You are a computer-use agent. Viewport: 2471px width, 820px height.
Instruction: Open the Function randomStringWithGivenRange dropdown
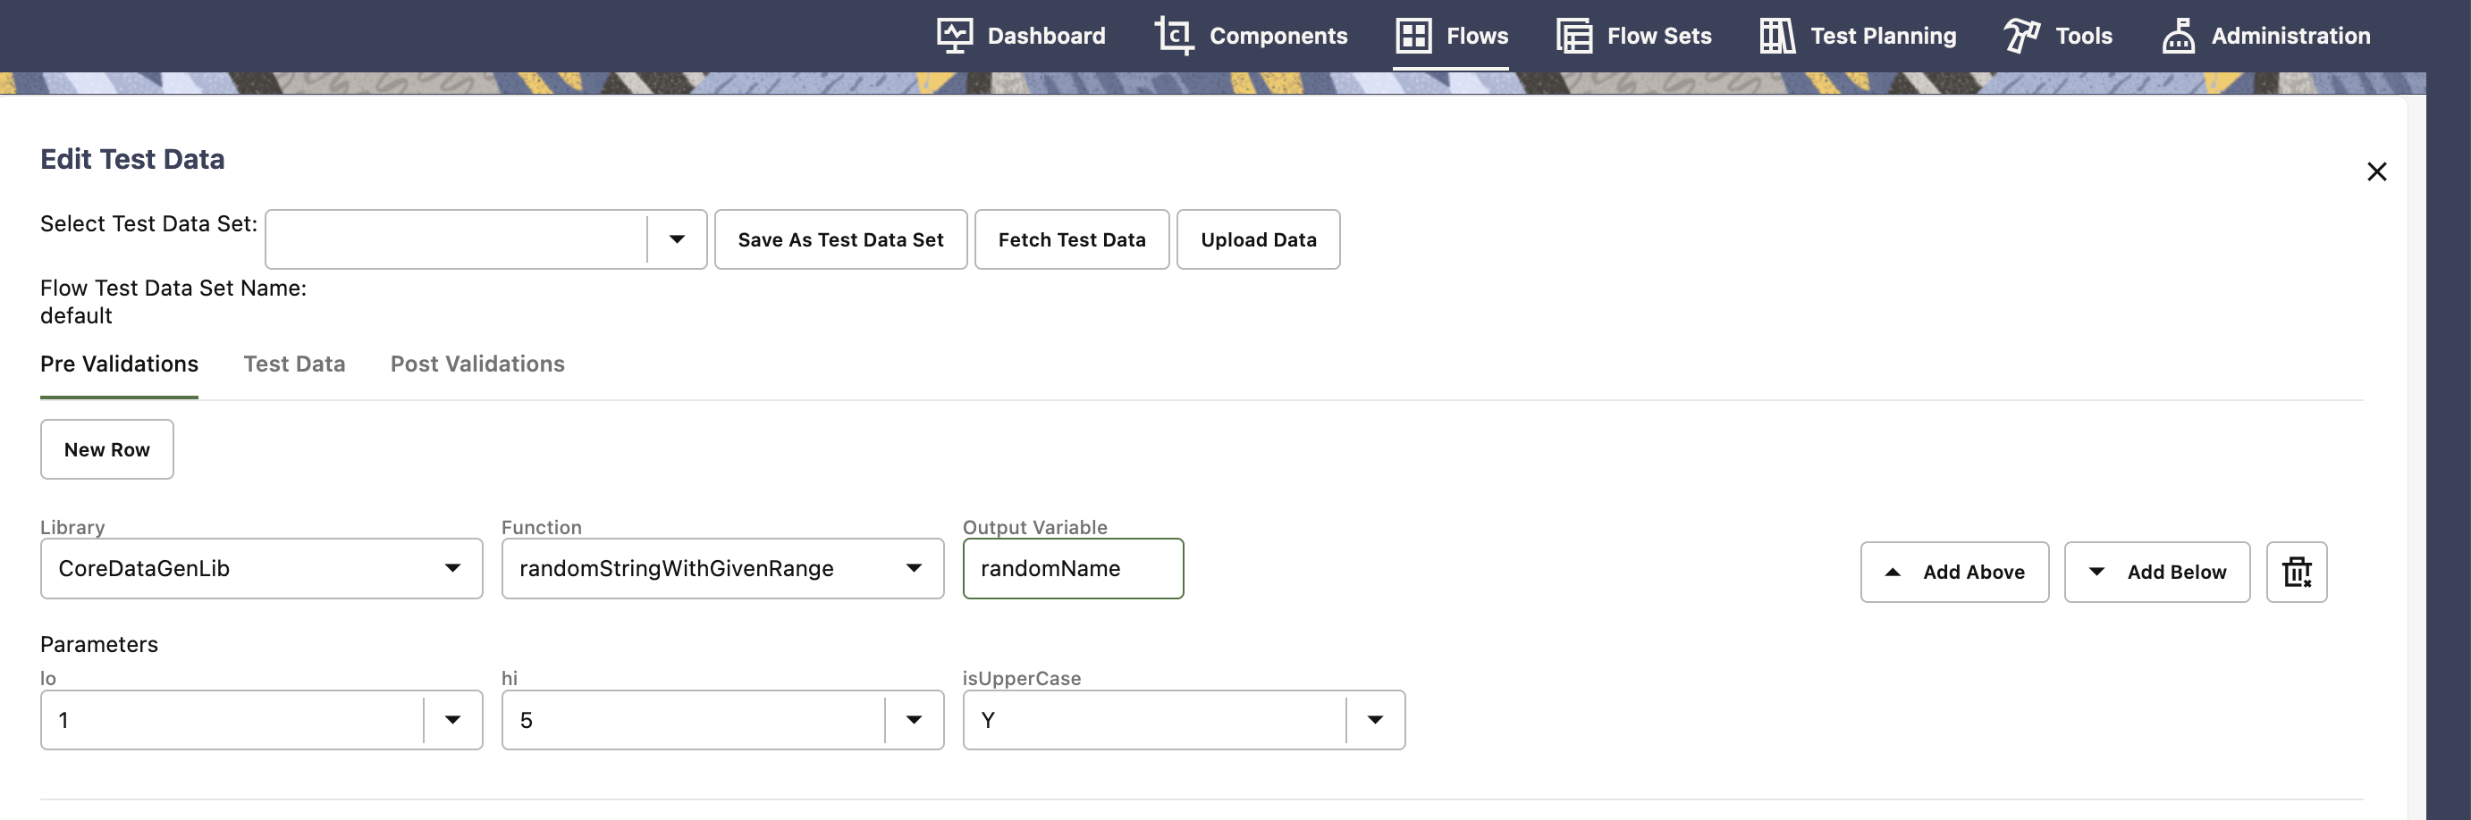coord(722,569)
